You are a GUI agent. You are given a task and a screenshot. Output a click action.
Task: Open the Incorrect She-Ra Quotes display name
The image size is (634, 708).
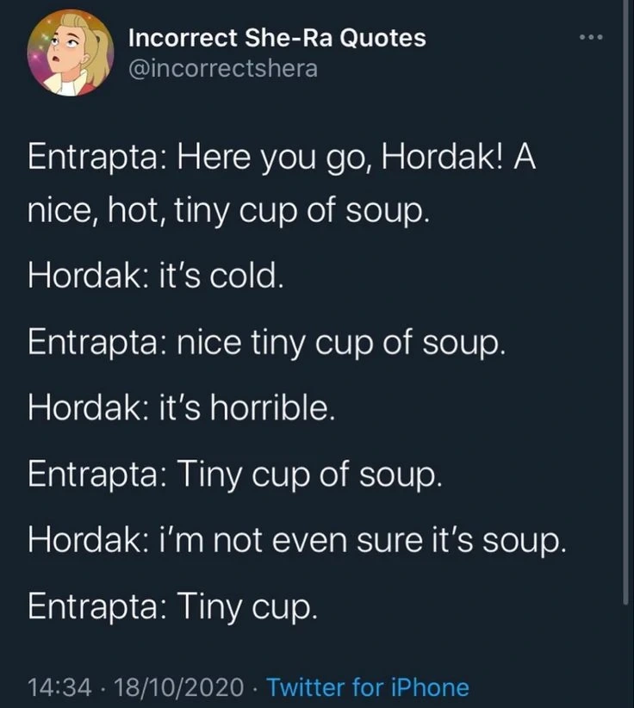[277, 38]
